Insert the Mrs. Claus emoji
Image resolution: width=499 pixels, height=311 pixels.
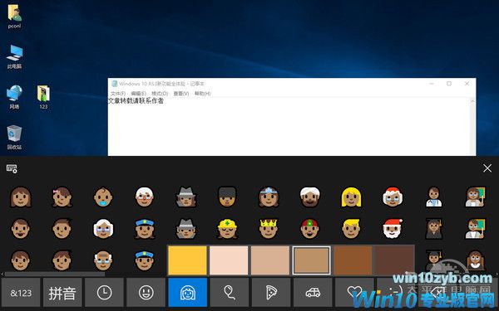tap(393, 197)
